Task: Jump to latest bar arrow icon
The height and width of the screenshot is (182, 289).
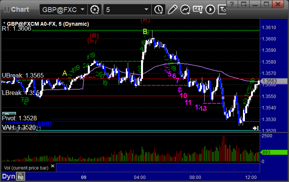Action: click(256, 128)
